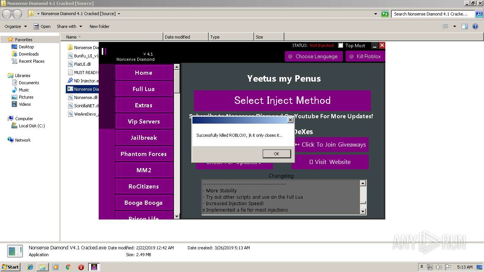
Task: Sort by the Size column header
Action: click(269, 37)
